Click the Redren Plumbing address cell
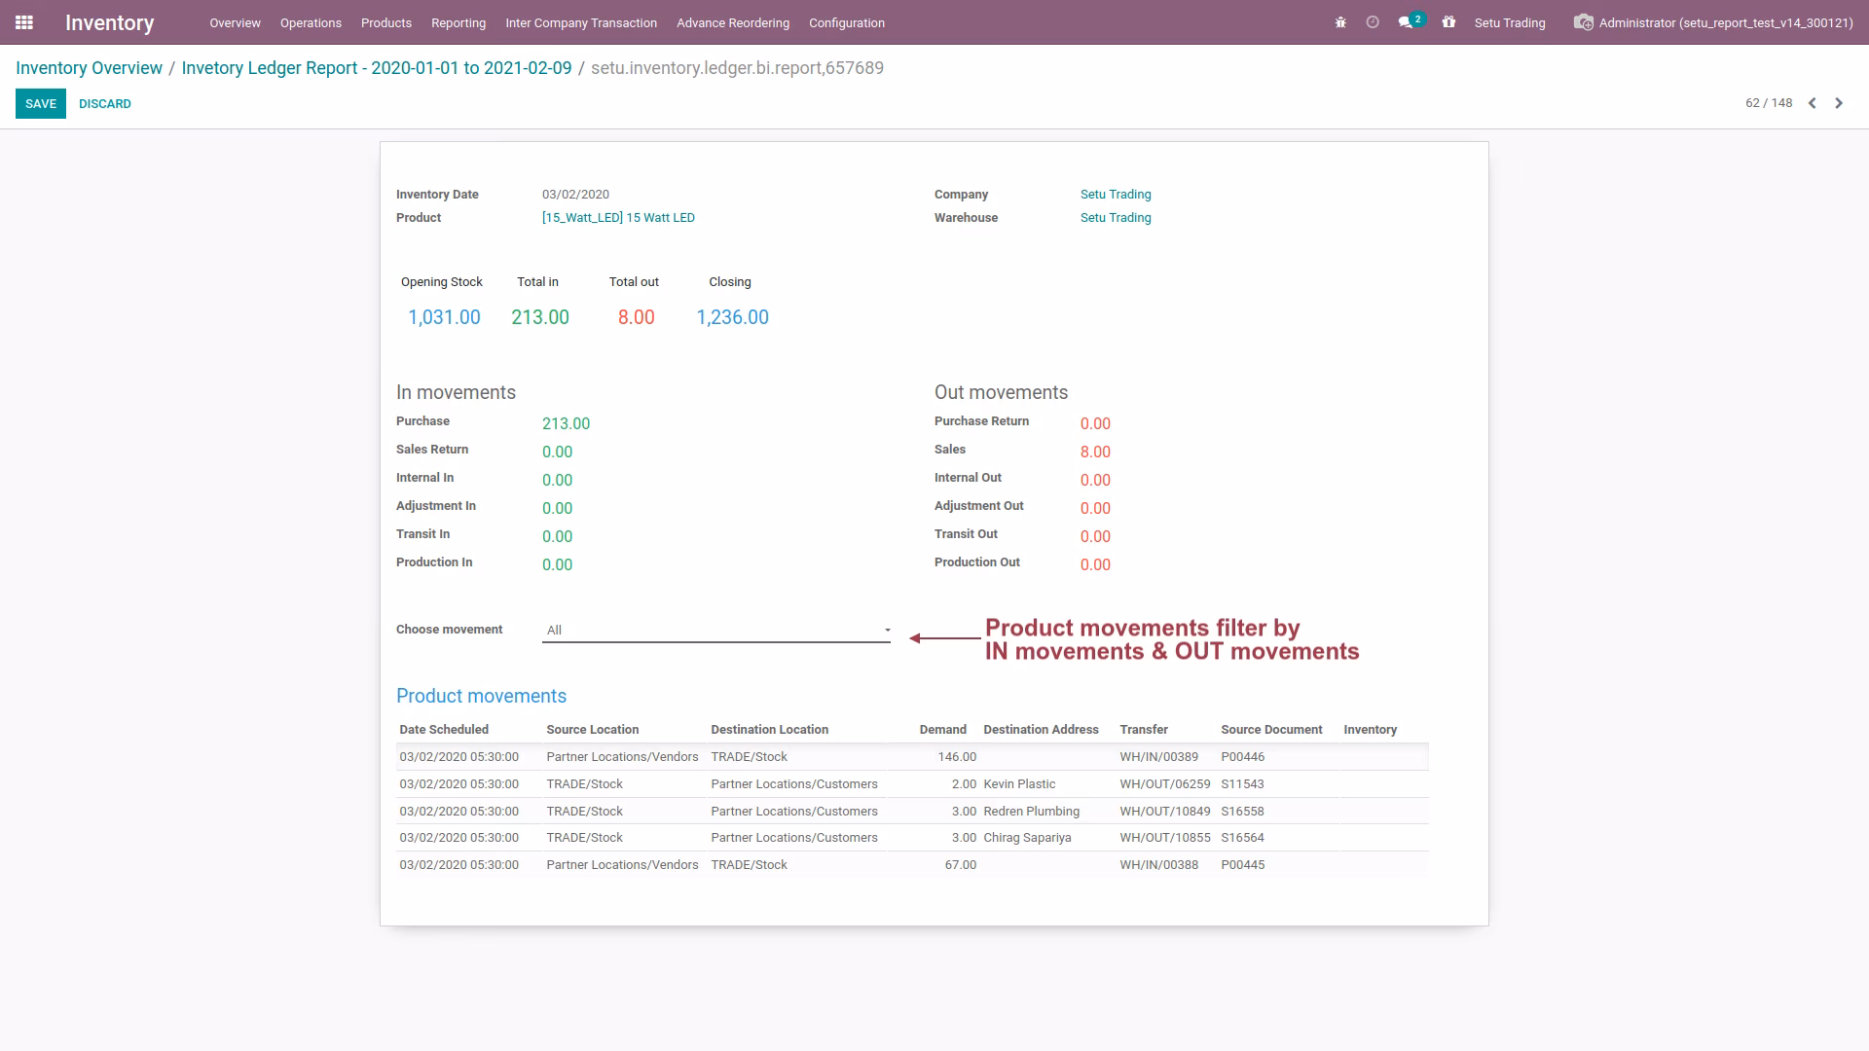This screenshot has width=1869, height=1051. (x=1031, y=812)
